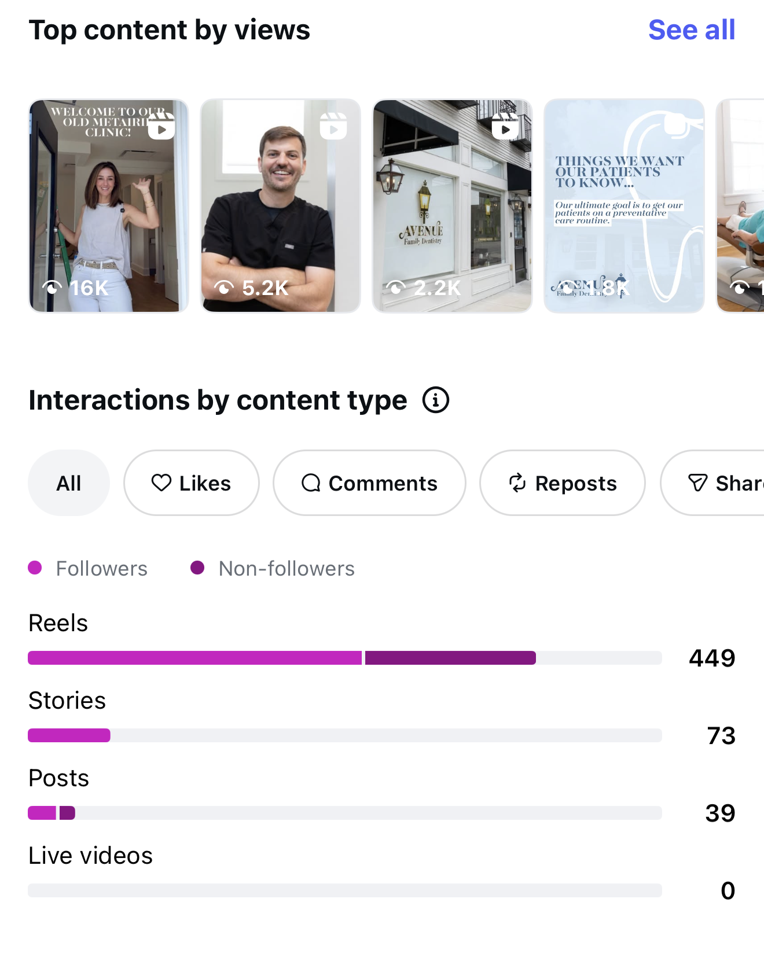
Task: Tap the Non-followers purple legend dot
Action: pyautogui.click(x=197, y=568)
